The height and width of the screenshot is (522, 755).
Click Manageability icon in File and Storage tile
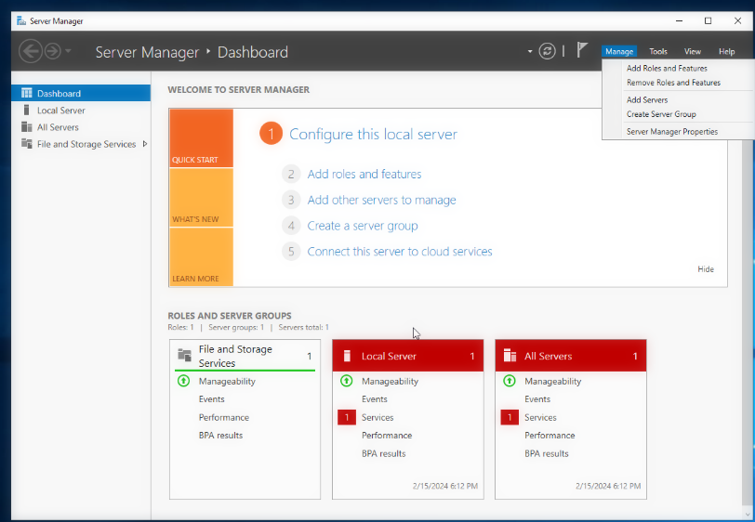(183, 381)
